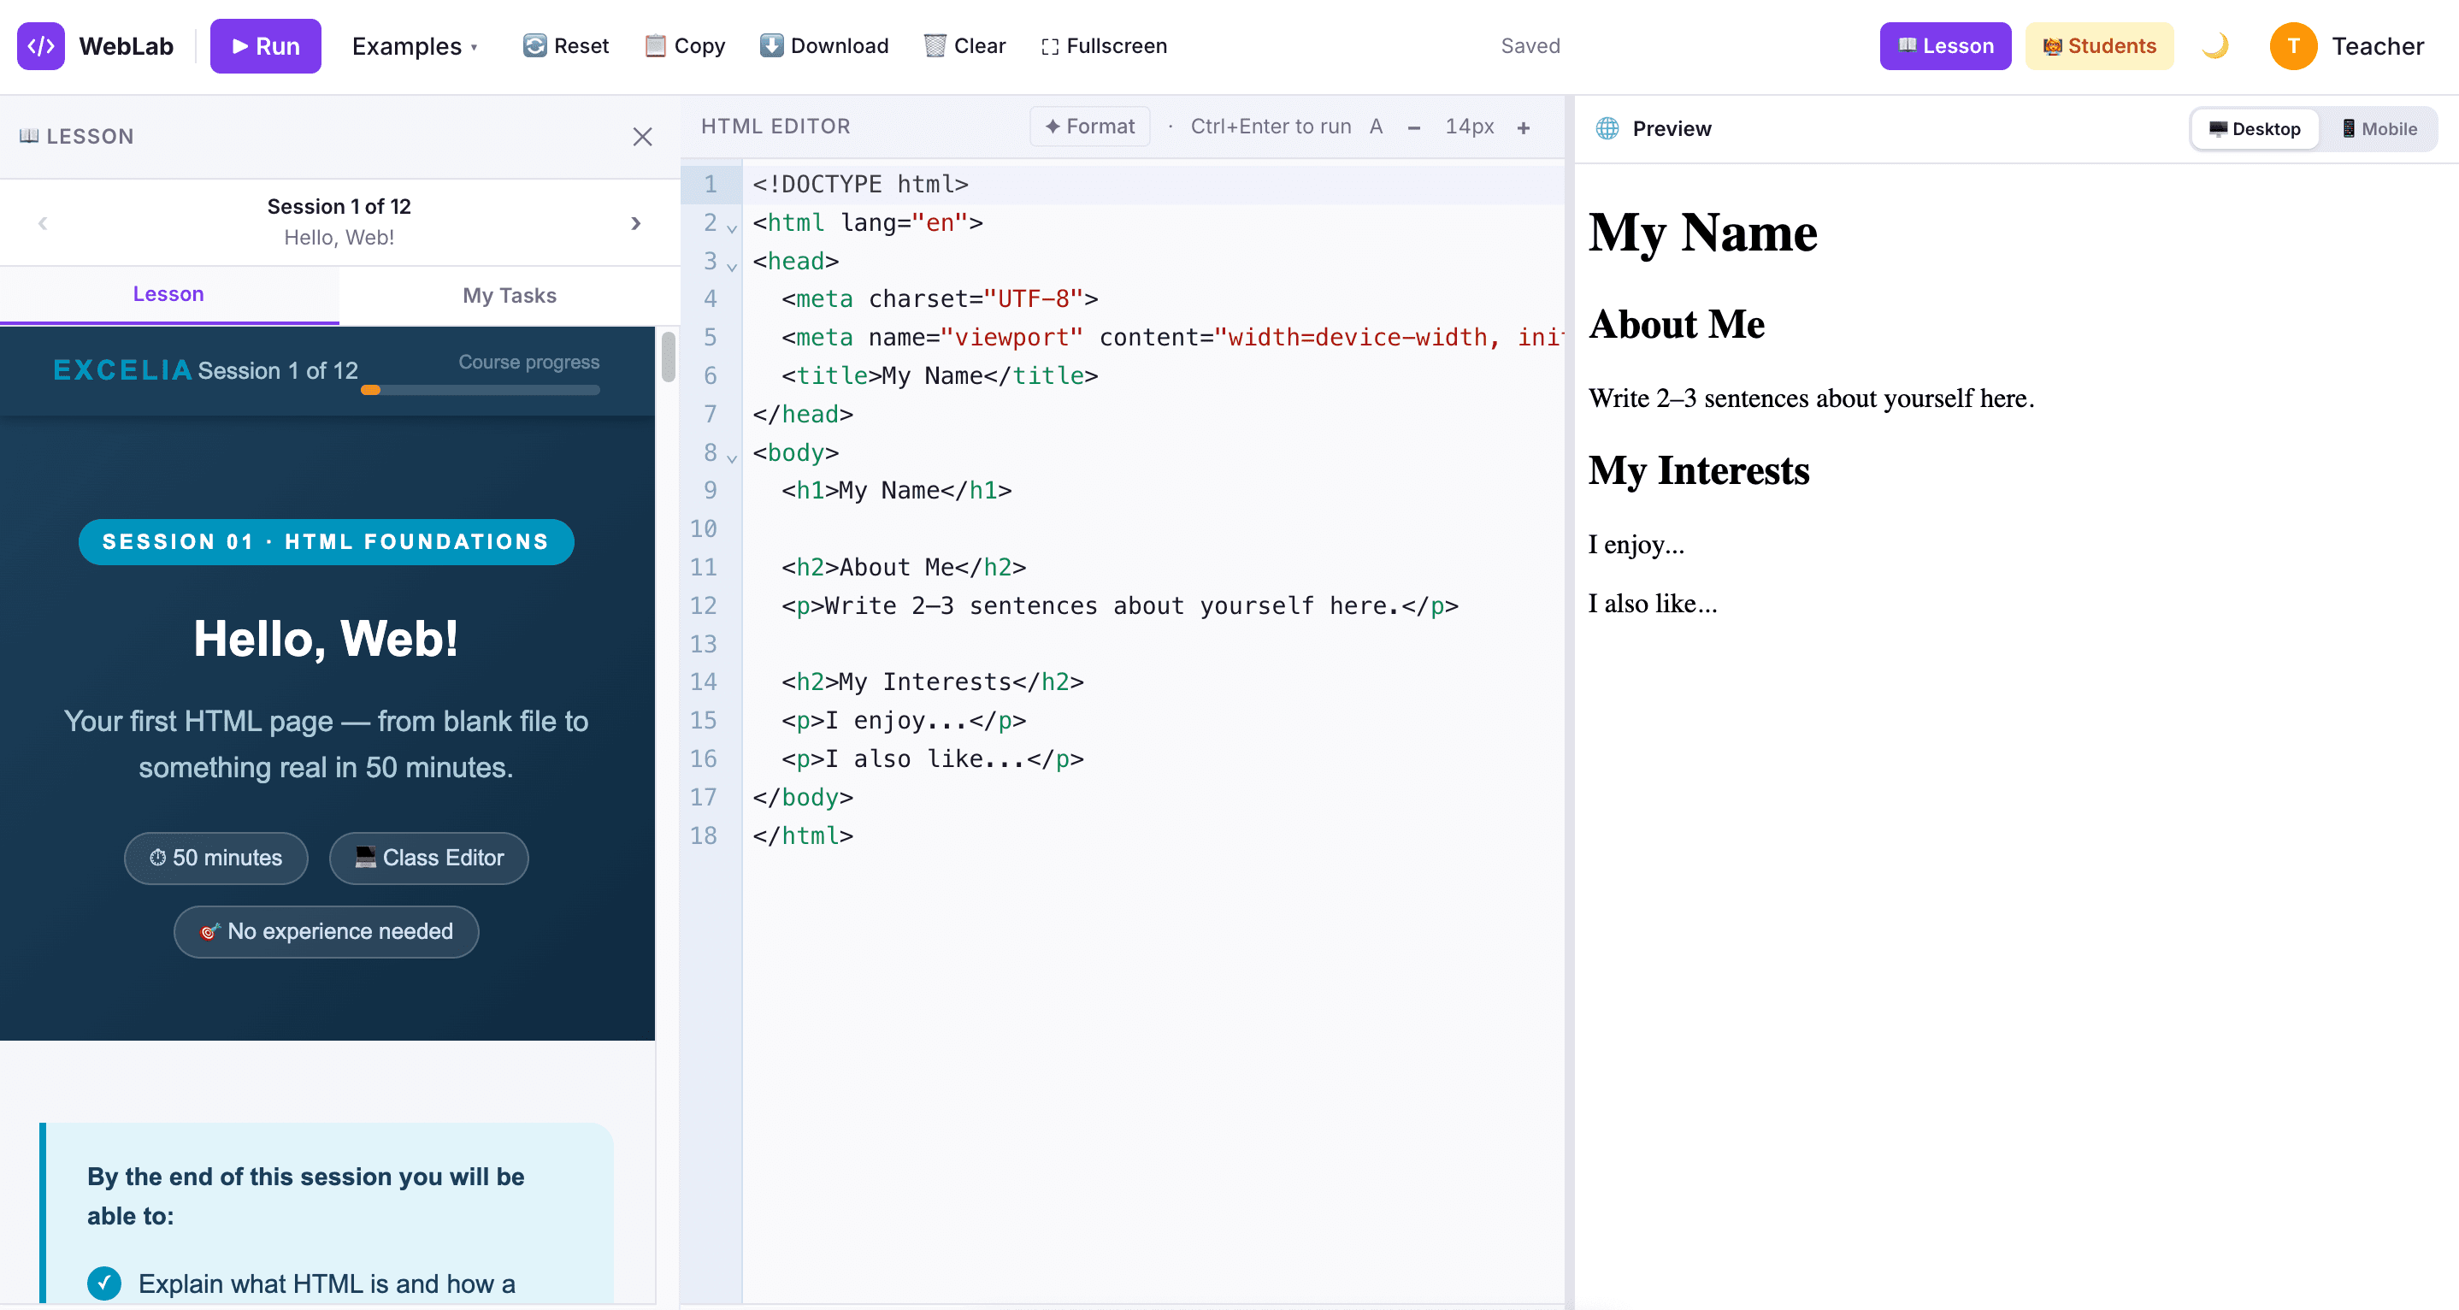Click the Session 01 HTML Foundations pill
The height and width of the screenshot is (1310, 2459).
coord(327,541)
